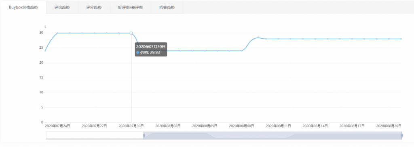
Task: Select the 评分趋势 tab
Action: tap(94, 7)
